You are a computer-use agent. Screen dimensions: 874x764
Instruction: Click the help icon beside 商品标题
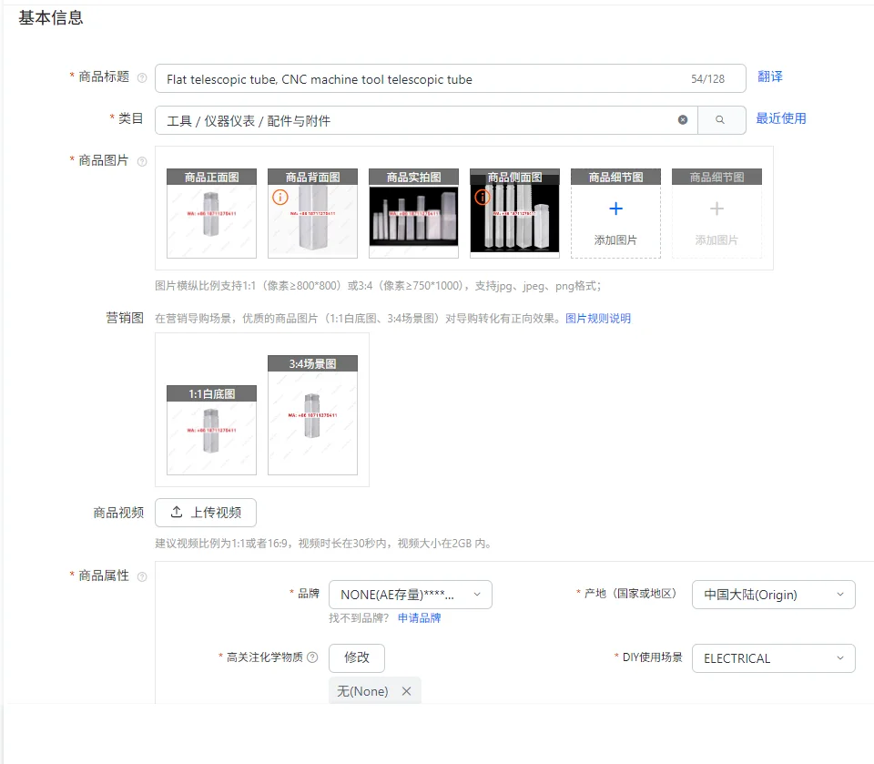[142, 78]
